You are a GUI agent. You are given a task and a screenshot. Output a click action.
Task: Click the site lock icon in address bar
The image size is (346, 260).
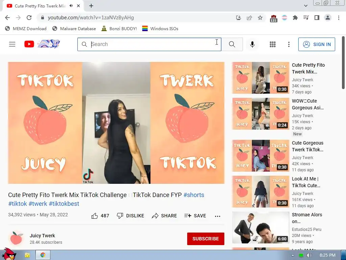pyautogui.click(x=43, y=18)
